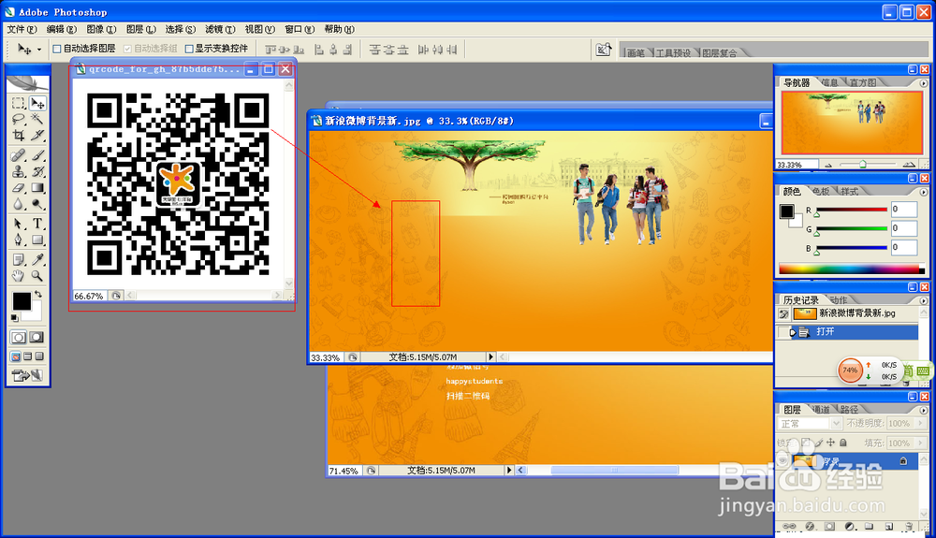Enable 显示变换控件 checkbox
Viewport: 936px width, 538px height.
tap(189, 49)
